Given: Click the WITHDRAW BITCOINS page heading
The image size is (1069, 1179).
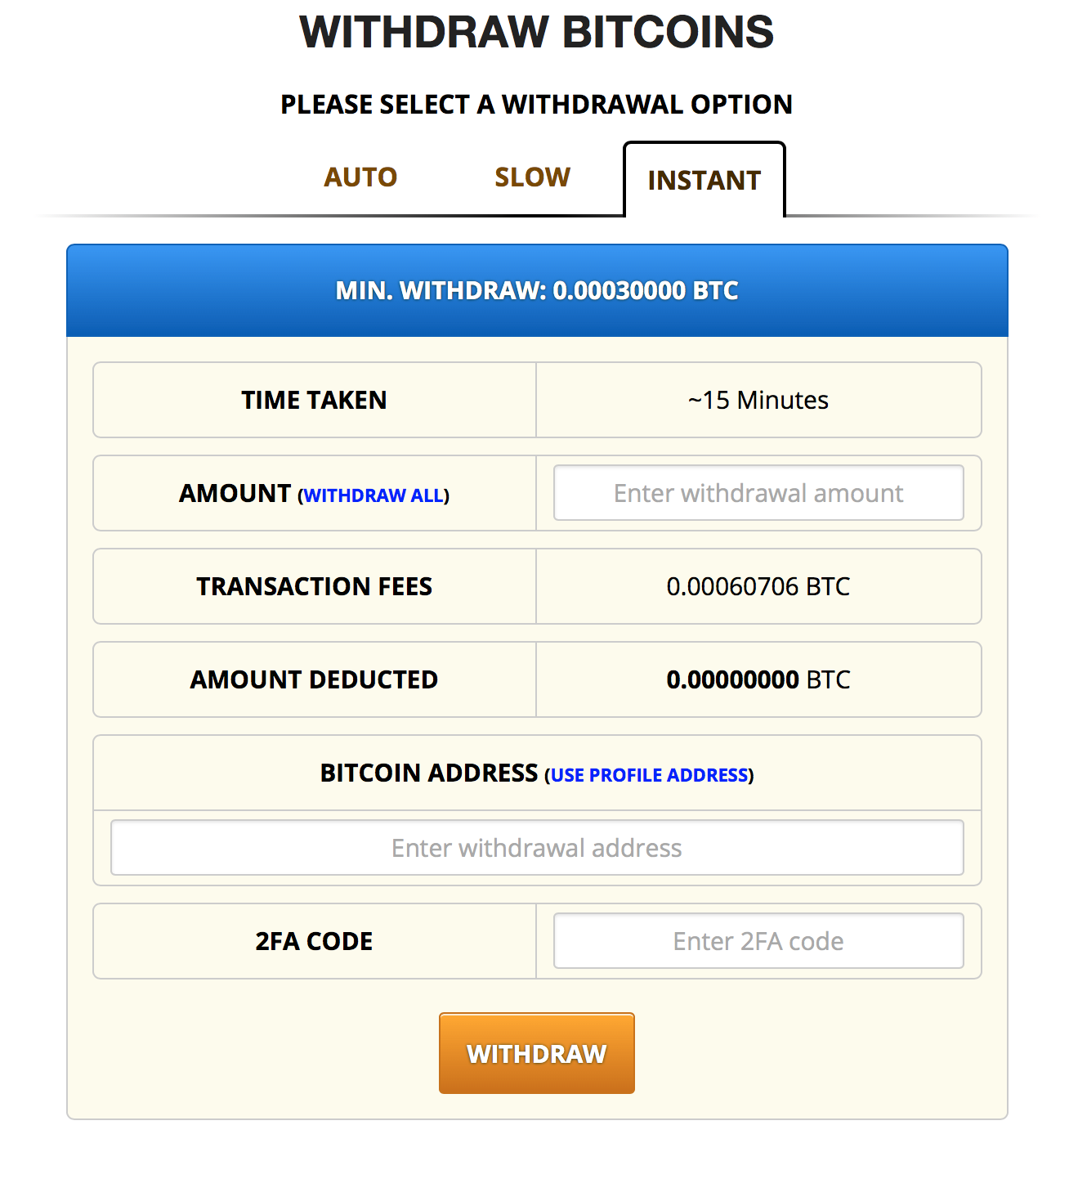Looking at the screenshot, I should (536, 33).
